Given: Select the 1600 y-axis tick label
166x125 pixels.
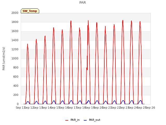Looking at the screenshot, I should 15,31.
